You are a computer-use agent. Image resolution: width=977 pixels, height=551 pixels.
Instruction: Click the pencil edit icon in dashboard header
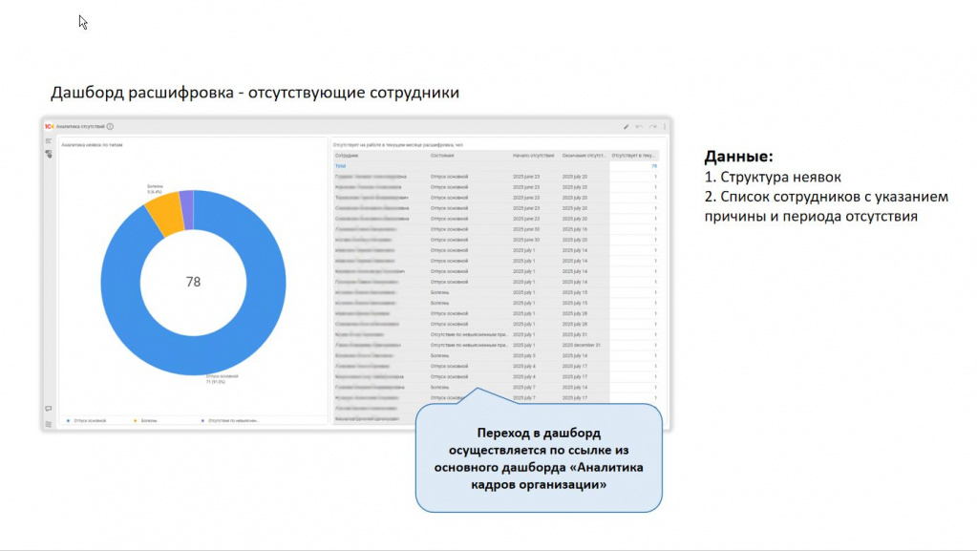(x=627, y=127)
